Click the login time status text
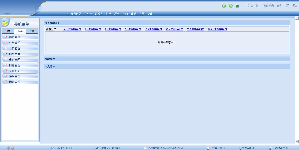The height and width of the screenshot is (150, 299). (x=166, y=148)
